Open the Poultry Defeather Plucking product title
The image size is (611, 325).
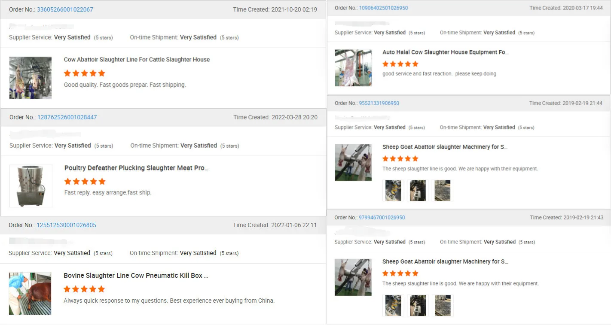(x=136, y=168)
